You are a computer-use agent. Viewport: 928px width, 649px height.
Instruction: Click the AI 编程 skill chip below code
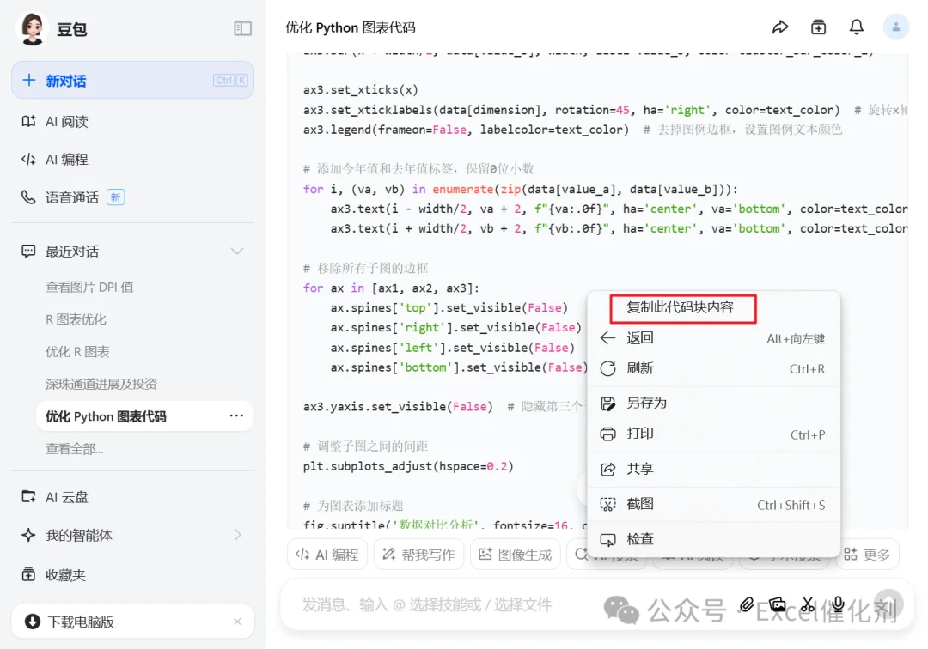click(327, 555)
